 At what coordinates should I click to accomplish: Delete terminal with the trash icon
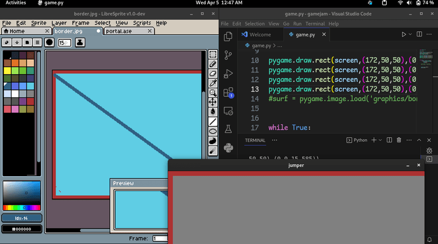pos(399,140)
